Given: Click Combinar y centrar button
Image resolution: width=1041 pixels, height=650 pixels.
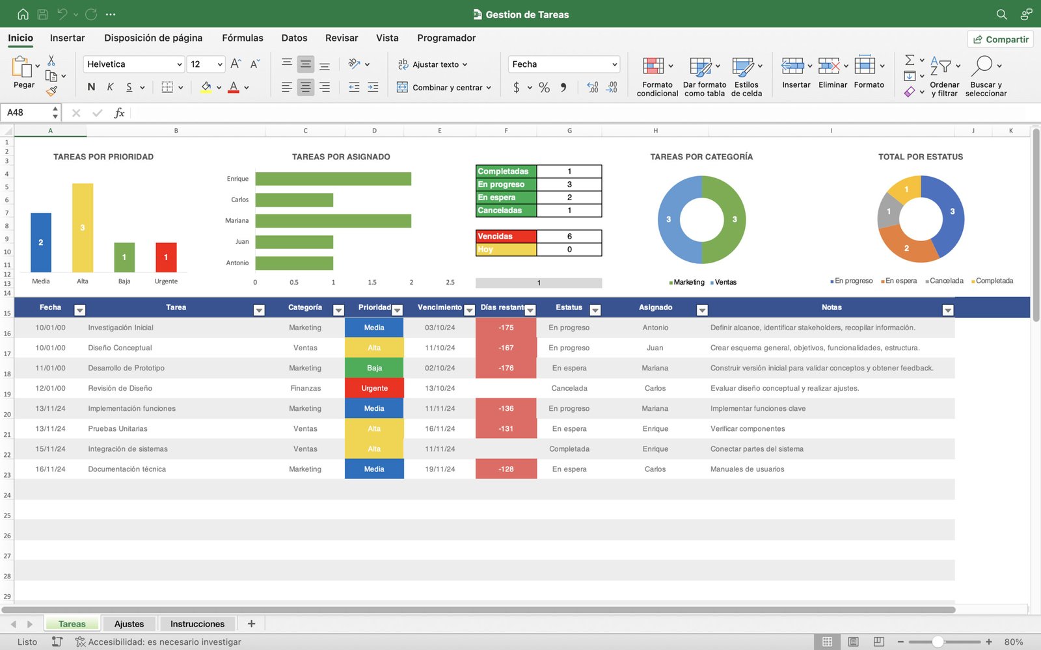Looking at the screenshot, I should pos(443,88).
